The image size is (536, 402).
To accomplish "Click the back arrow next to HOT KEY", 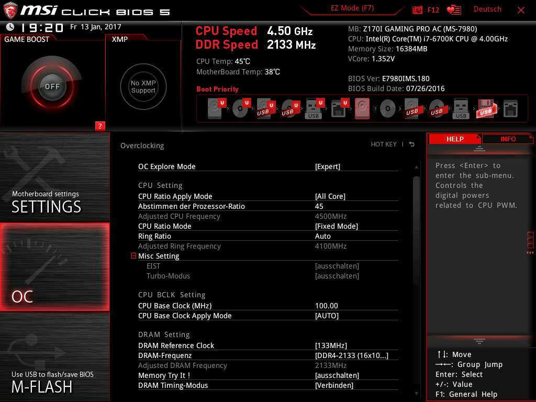I will (x=411, y=144).
